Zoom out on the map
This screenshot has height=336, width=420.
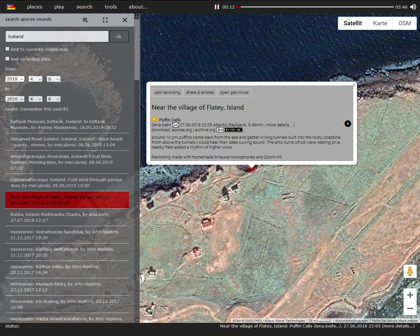[410, 308]
